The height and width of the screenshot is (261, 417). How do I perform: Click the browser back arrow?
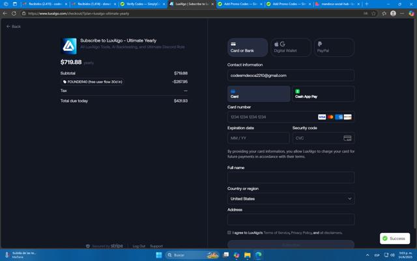click(x=5, y=13)
